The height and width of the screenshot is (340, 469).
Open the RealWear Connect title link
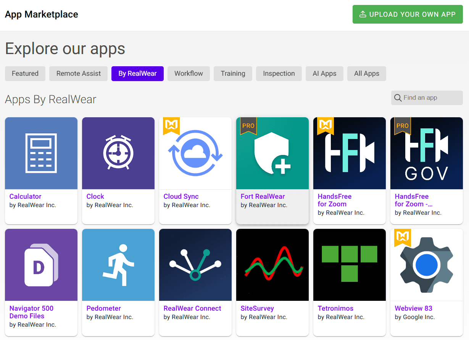(192, 308)
